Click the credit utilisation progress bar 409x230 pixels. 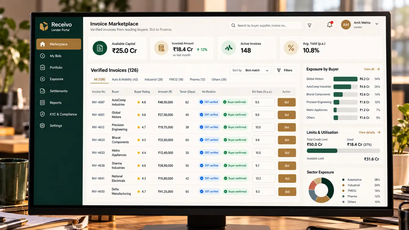coord(343,151)
